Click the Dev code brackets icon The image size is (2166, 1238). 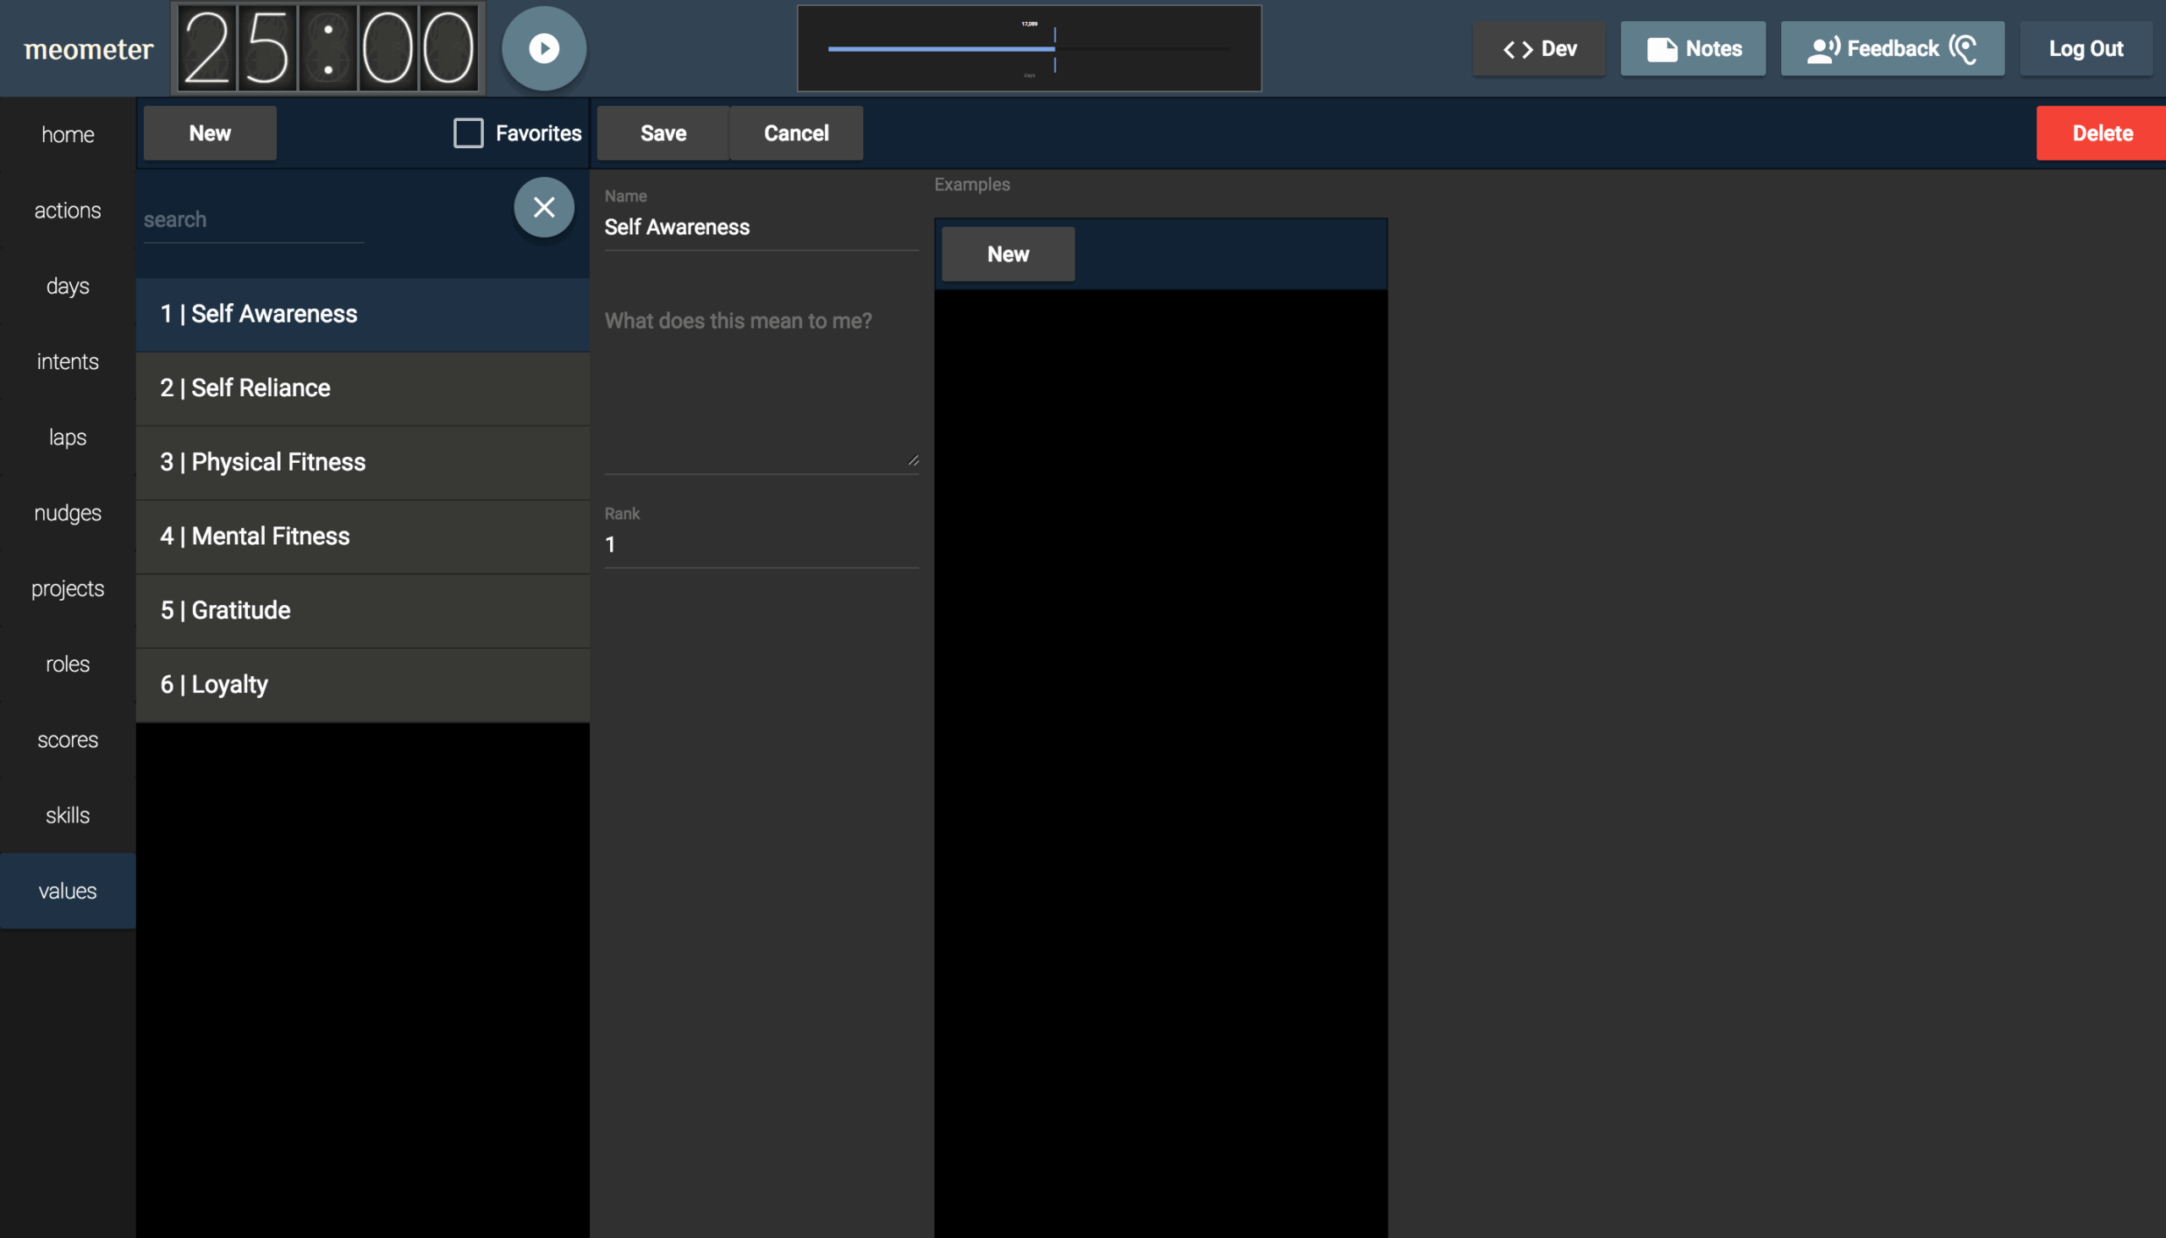tap(1517, 49)
